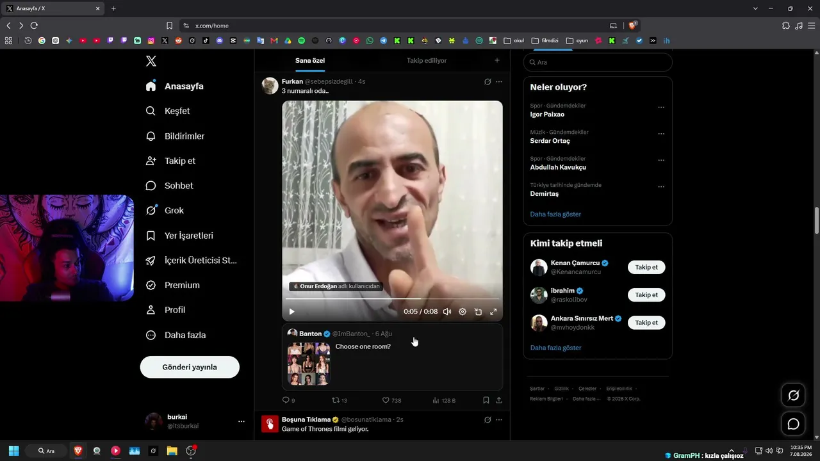Open the Windows Start menu
This screenshot has height=461, width=820.
tap(13, 451)
